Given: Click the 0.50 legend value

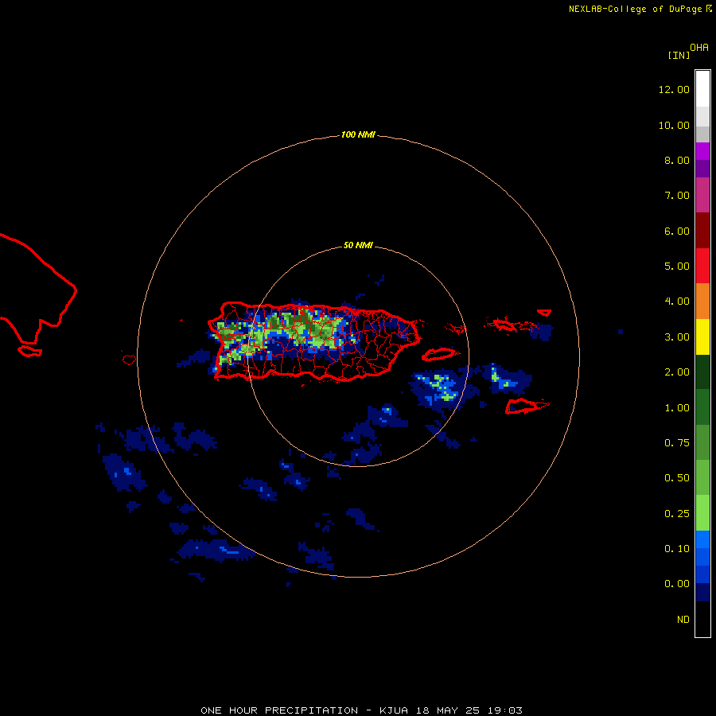Looking at the screenshot, I should [677, 478].
